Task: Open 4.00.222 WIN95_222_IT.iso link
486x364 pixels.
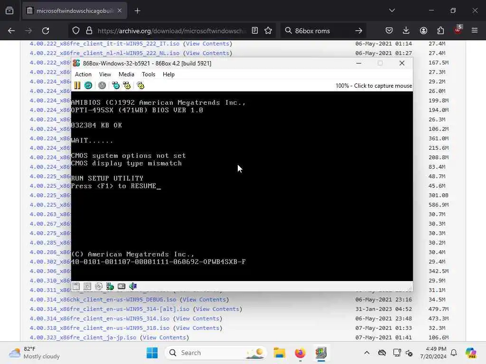Action: tap(104, 44)
